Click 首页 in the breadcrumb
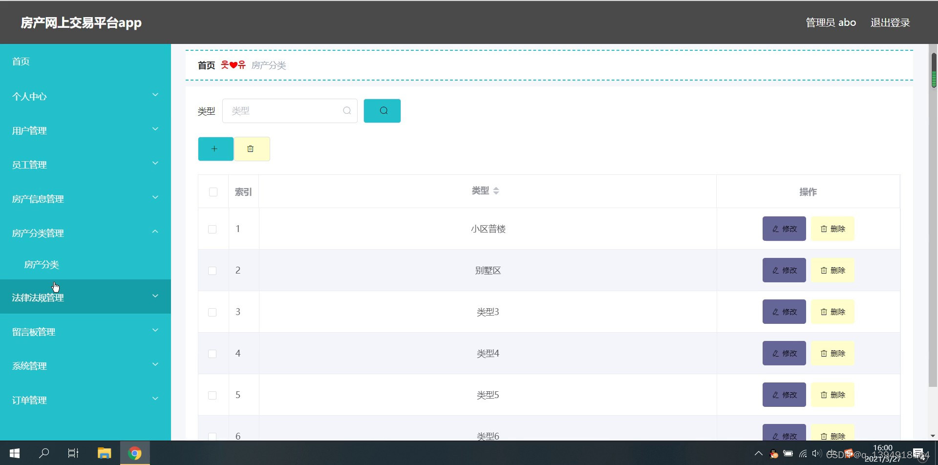 coord(206,65)
